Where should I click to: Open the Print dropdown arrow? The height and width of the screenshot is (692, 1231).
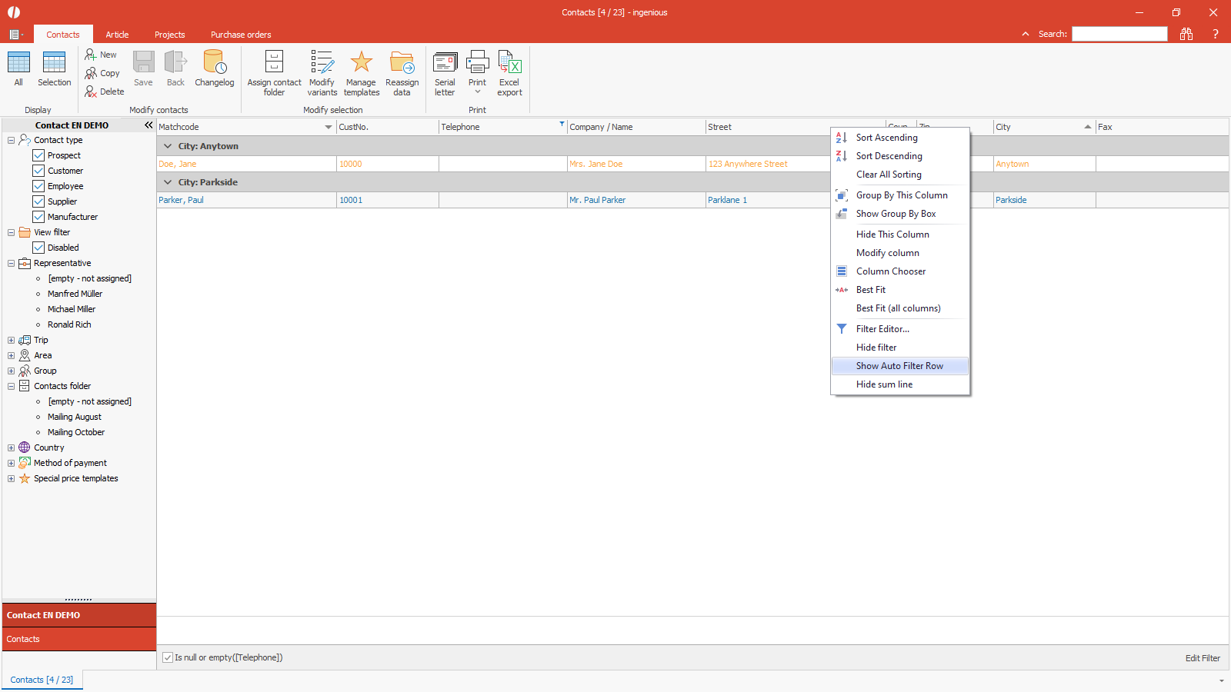coord(477,92)
